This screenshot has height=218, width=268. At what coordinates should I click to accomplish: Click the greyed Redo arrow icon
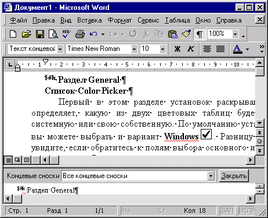coord(113,34)
